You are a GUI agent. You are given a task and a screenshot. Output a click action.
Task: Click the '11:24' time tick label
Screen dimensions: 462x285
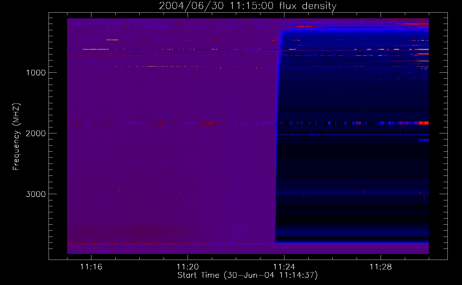(x=284, y=267)
